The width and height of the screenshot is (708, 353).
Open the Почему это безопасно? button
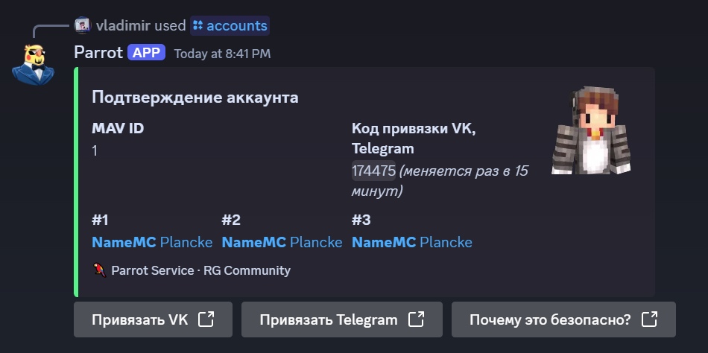point(563,320)
